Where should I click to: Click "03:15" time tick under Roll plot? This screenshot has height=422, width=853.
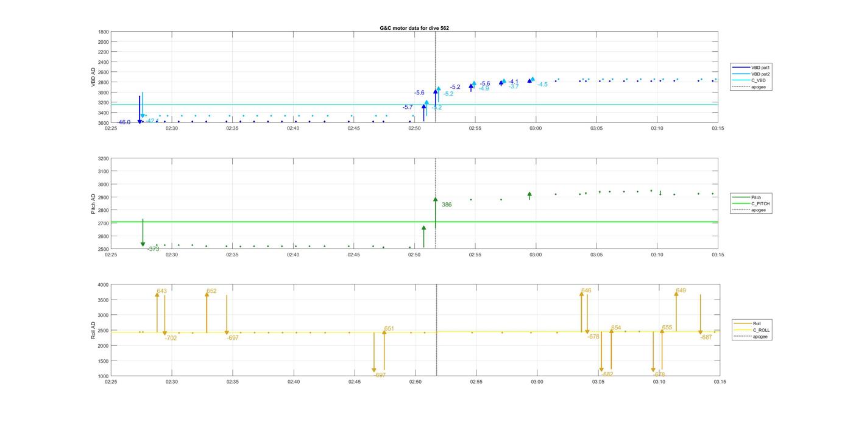[x=720, y=382]
